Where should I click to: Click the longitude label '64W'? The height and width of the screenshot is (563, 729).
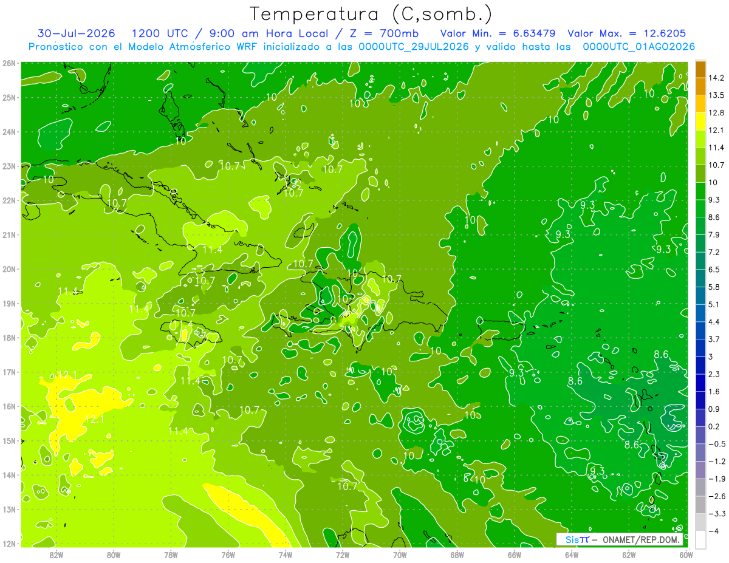click(572, 554)
